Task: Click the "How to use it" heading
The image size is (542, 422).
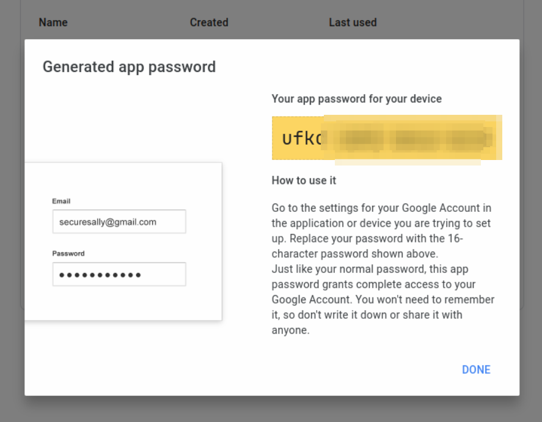Action: pyautogui.click(x=304, y=181)
